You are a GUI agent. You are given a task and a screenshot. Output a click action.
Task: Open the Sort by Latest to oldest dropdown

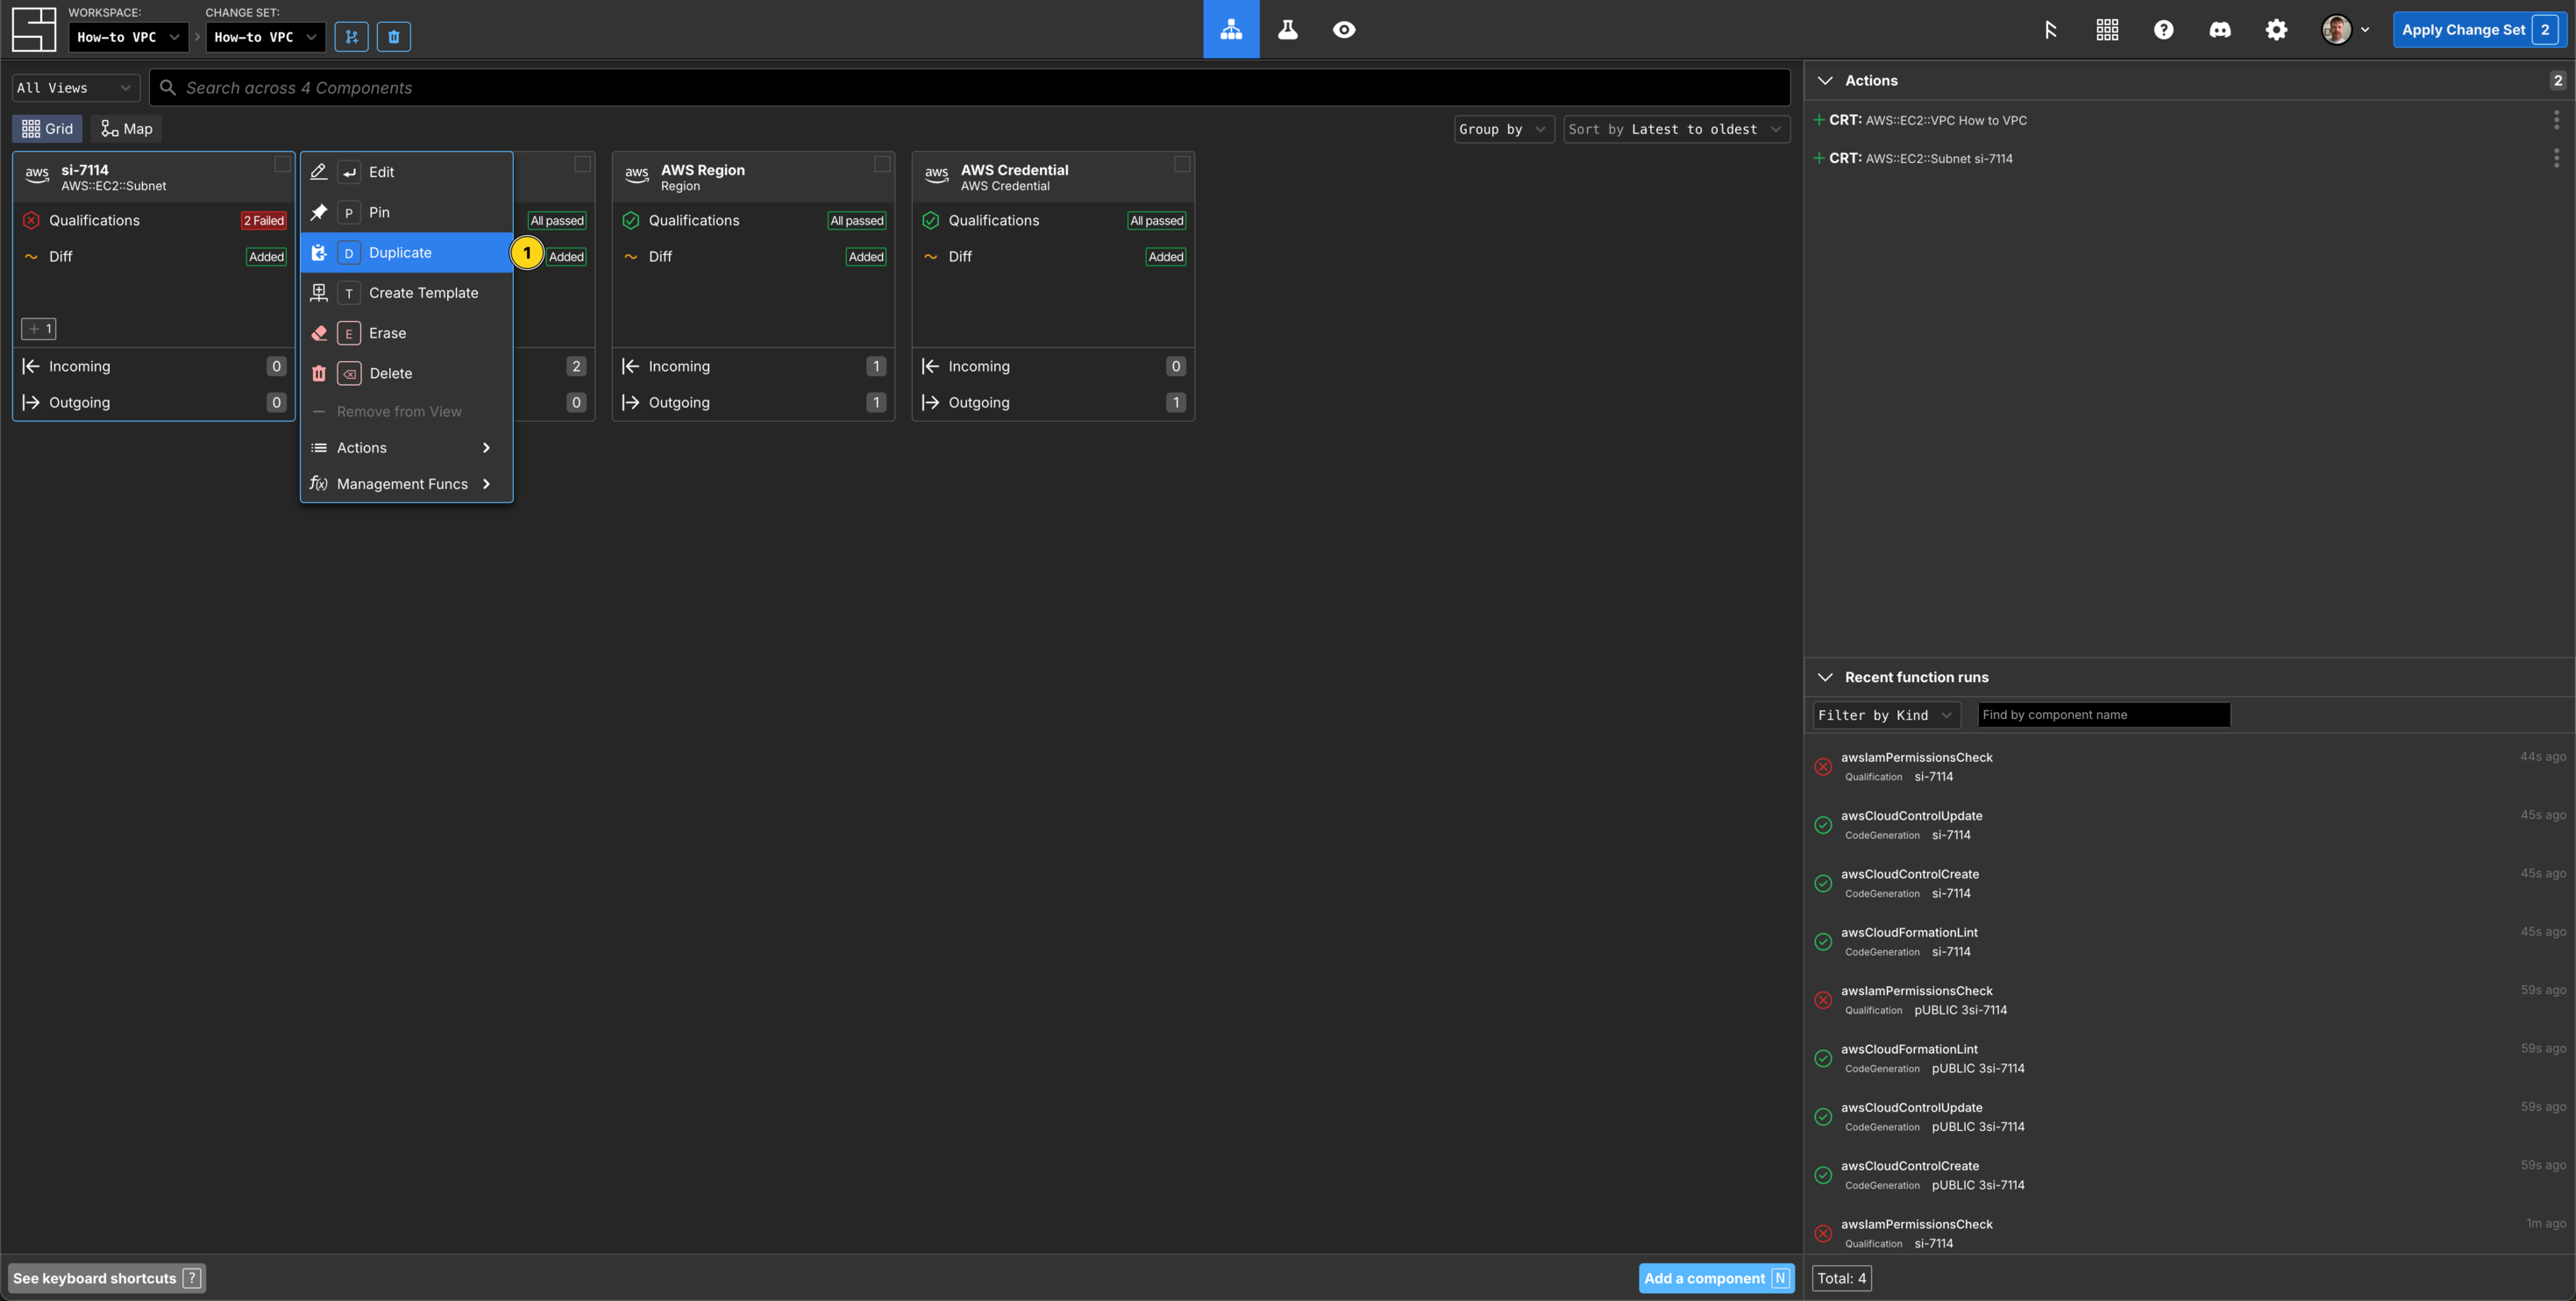[1676, 129]
